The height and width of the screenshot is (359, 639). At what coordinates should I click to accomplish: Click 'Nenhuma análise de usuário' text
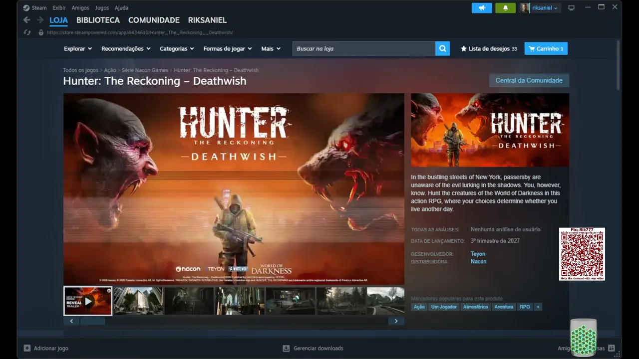point(505,229)
